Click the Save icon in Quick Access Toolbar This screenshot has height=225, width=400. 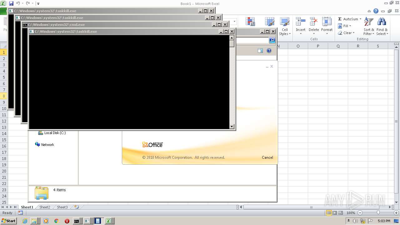[x=11, y=3]
